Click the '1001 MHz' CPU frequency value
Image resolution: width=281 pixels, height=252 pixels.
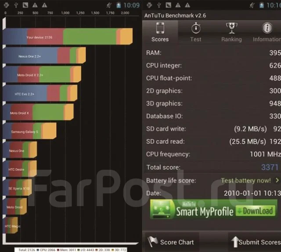(265, 154)
